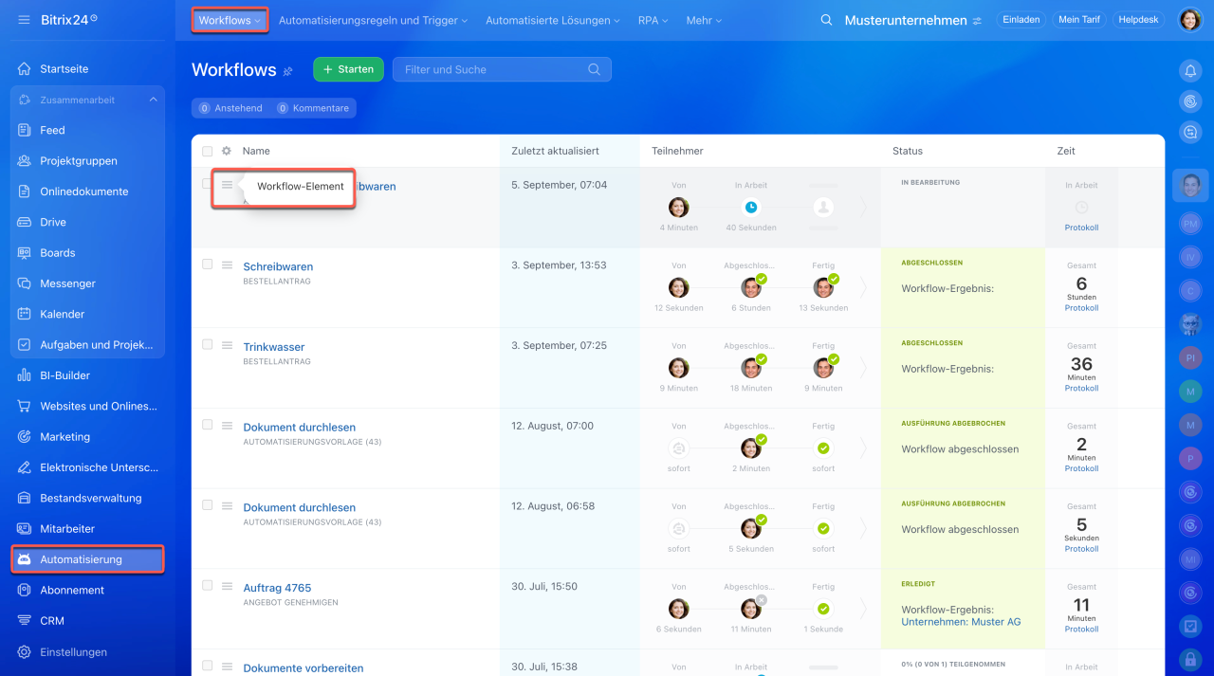Filter by Kommentare counter
This screenshot has width=1214, height=676.
point(313,108)
